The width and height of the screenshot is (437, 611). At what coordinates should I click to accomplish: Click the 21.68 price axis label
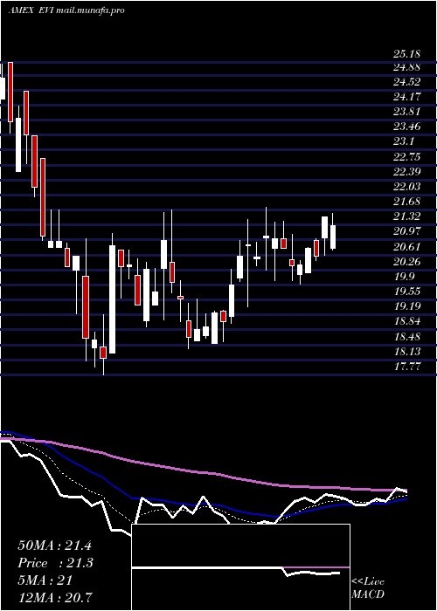coord(406,202)
